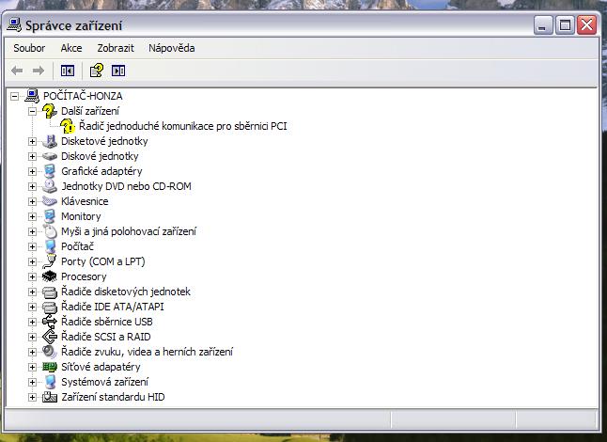The height and width of the screenshot is (442, 607).
Task: Expand the Klávesnice node
Action: click(32, 202)
